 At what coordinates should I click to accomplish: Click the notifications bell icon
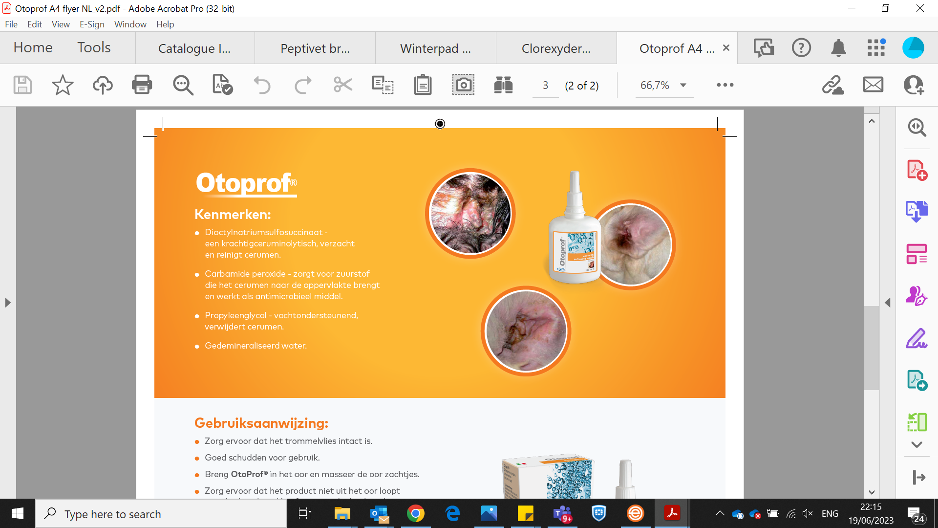coord(838,48)
